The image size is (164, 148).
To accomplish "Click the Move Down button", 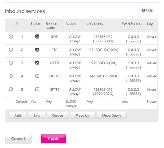I will 111,116.
